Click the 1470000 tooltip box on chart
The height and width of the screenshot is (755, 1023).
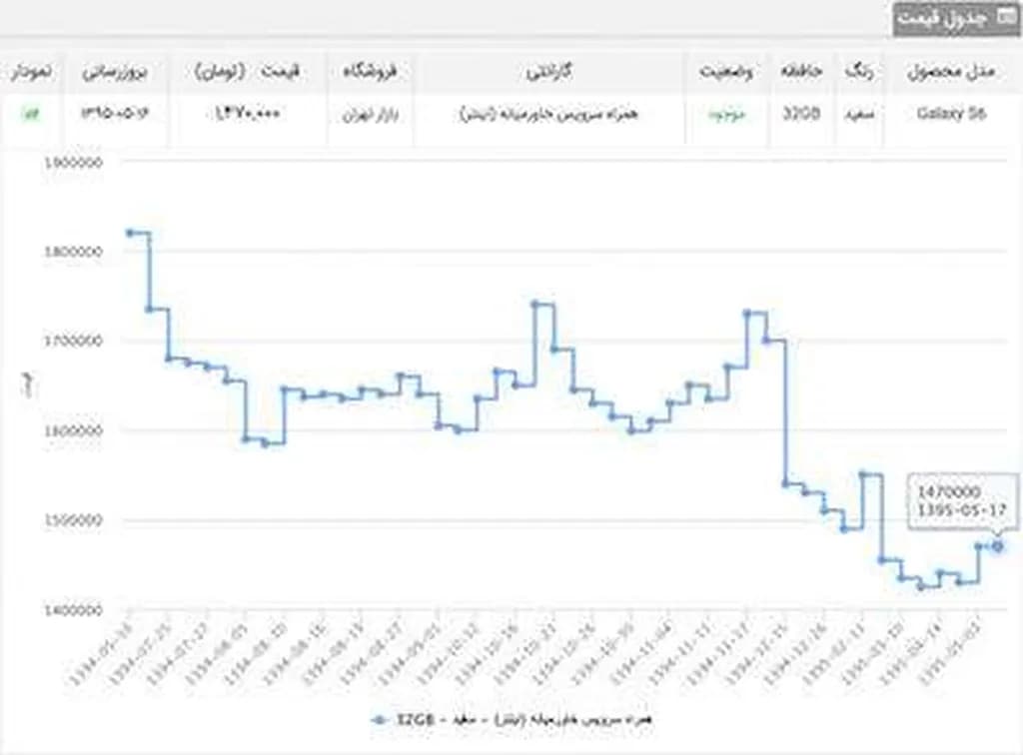tap(963, 500)
